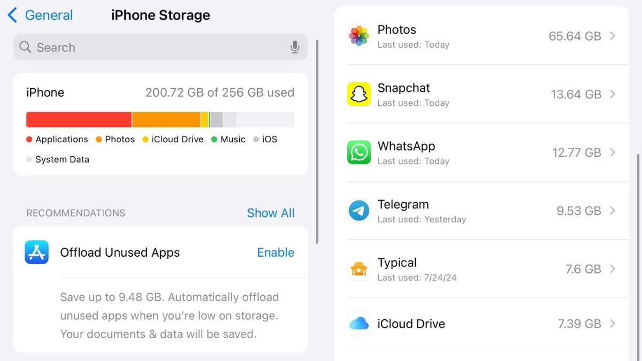Screen dimensions: 642x361
Task: Activate voice search with the microphone icon
Action: (x=295, y=47)
